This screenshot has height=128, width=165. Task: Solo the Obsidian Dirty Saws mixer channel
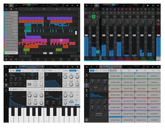[115, 13]
